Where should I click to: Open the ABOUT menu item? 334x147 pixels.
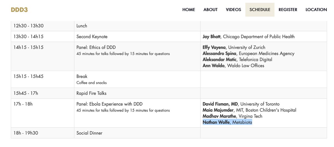pos(210,10)
